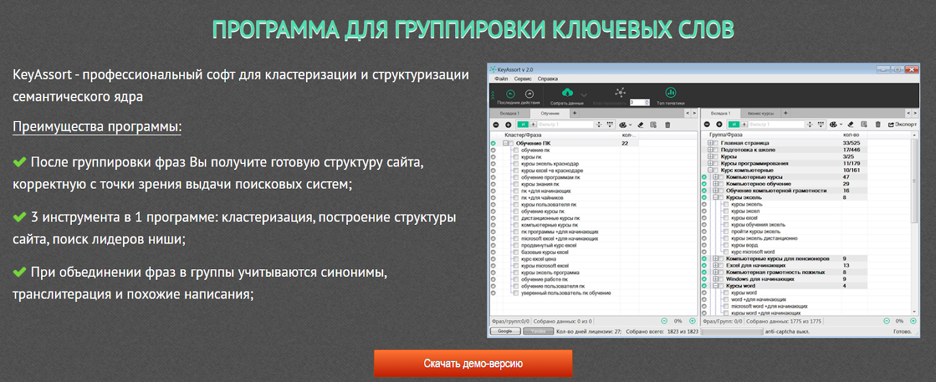Click zoom-in plus icon in left status bar
Viewport: 936px width, 382px height.
(693, 321)
